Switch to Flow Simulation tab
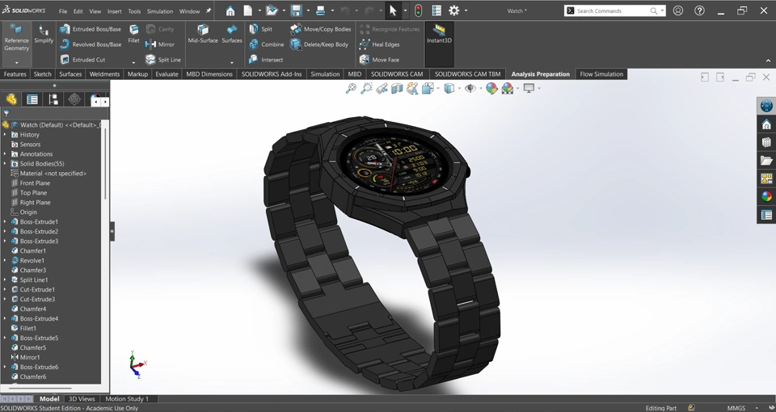Image resolution: width=776 pixels, height=412 pixels. coord(601,74)
